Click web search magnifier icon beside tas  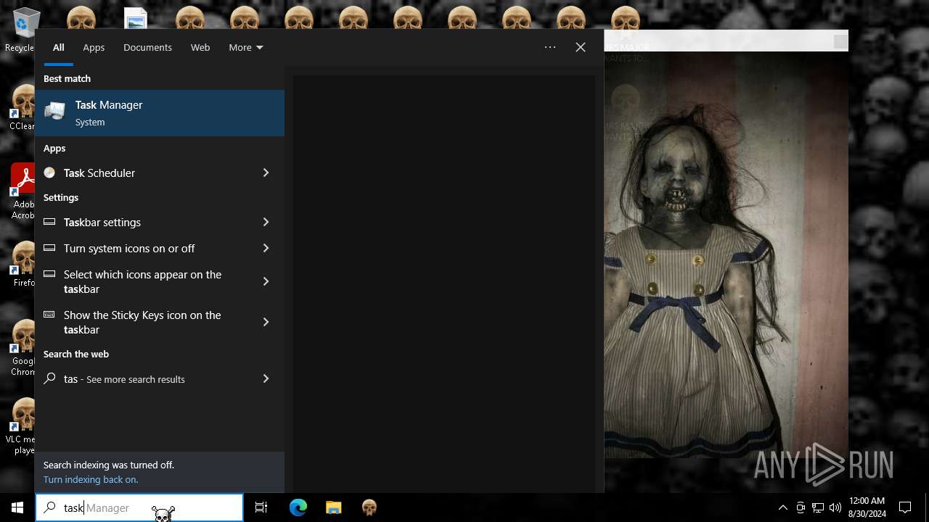tap(49, 378)
